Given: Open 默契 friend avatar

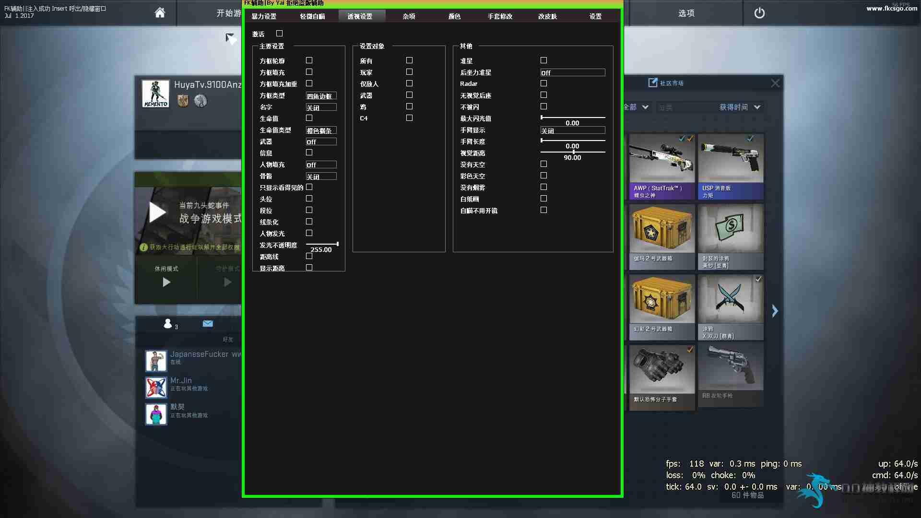Looking at the screenshot, I should point(156,414).
